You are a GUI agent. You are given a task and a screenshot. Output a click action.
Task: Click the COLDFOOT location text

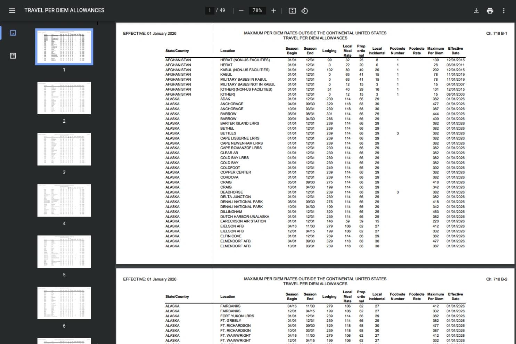(230, 168)
